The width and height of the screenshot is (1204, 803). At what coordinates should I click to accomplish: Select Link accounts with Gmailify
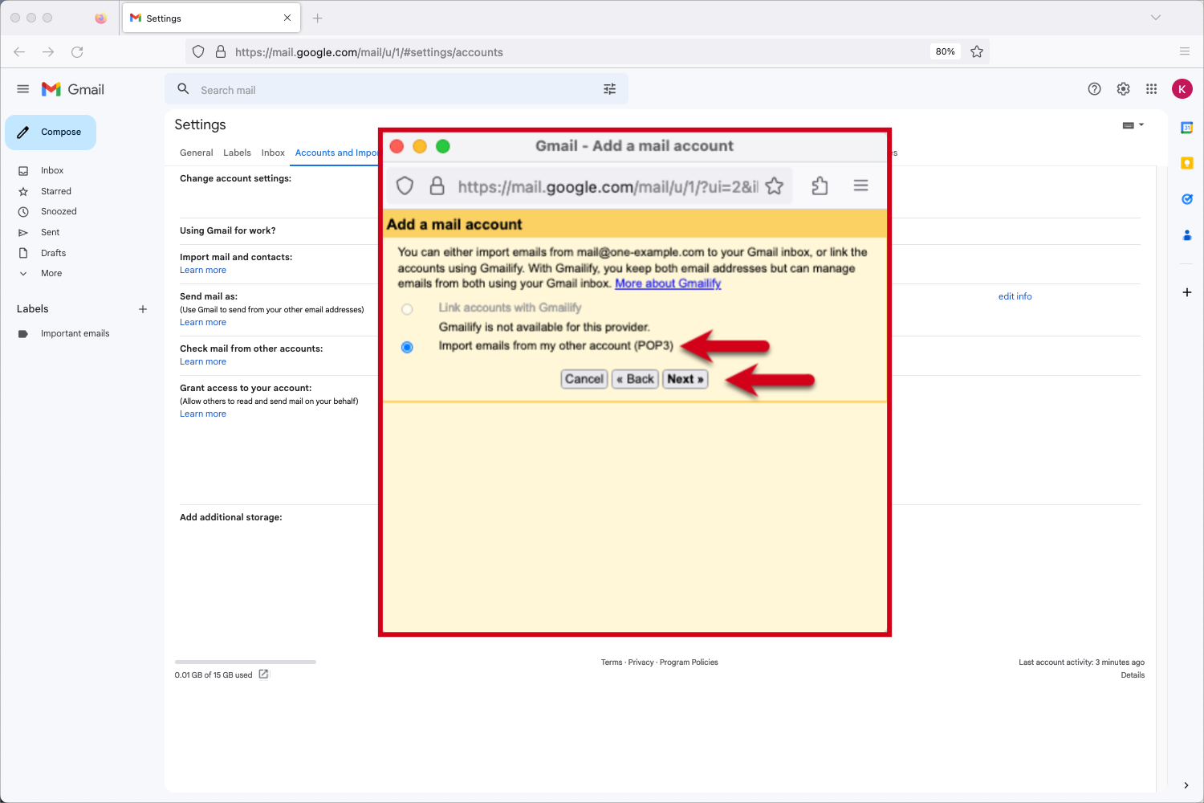(x=407, y=308)
